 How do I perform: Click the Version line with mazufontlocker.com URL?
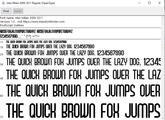point(32,22)
